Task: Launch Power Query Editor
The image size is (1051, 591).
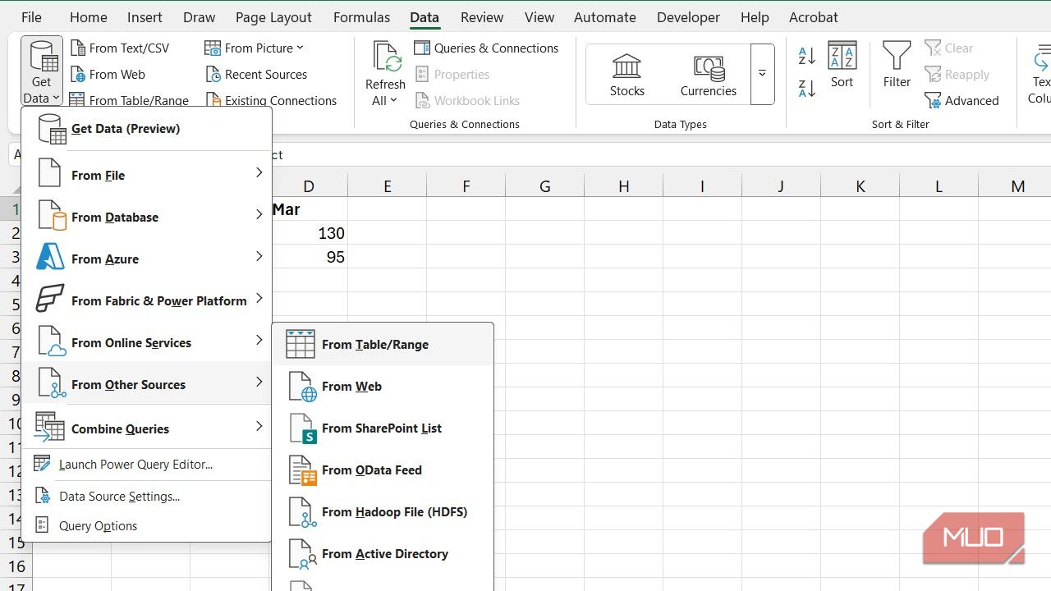Action: click(x=146, y=465)
